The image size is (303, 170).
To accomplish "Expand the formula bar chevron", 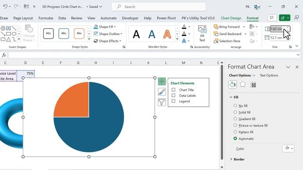I will [x=298, y=55].
